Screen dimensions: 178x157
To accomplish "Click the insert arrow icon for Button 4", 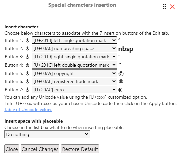I will [27, 65].
